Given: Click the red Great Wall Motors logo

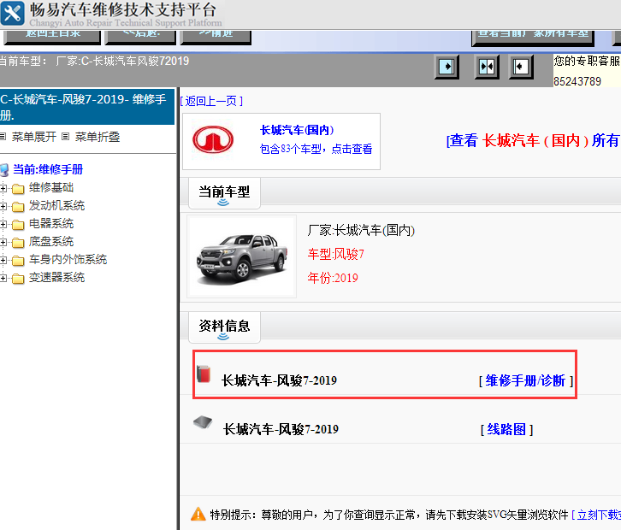Looking at the screenshot, I should click(213, 139).
